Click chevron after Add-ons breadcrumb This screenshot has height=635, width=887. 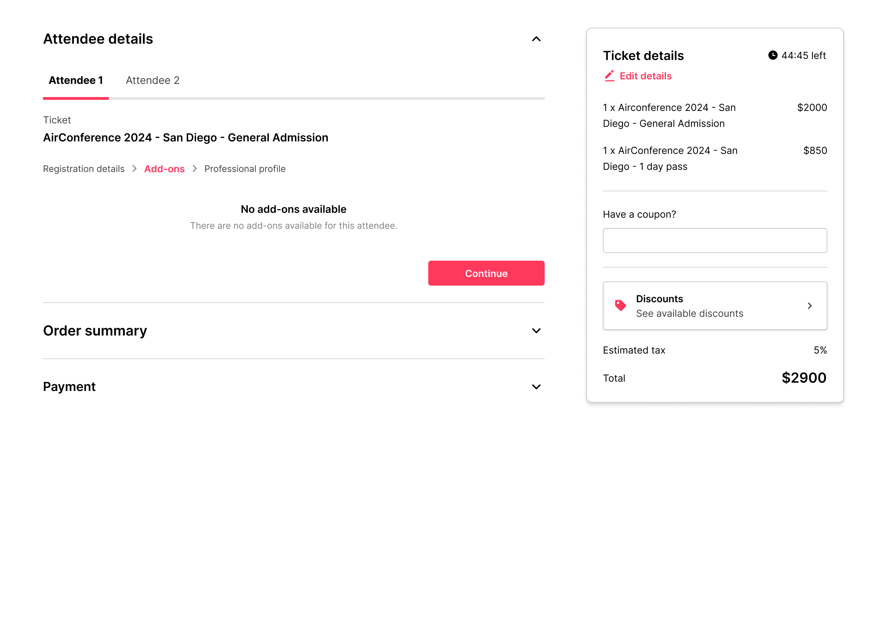pos(195,168)
